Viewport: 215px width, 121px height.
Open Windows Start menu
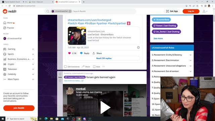pos(3,119)
